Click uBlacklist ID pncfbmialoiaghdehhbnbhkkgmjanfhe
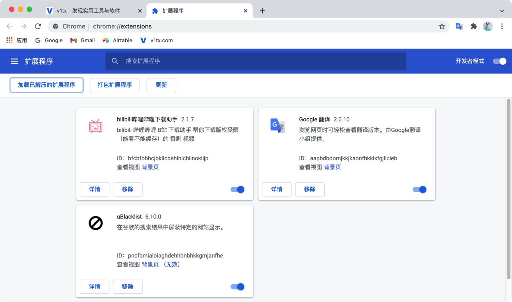The height and width of the screenshot is (302, 512). [175, 256]
